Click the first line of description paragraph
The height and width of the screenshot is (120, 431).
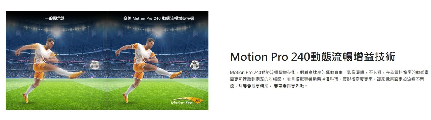(x=329, y=72)
